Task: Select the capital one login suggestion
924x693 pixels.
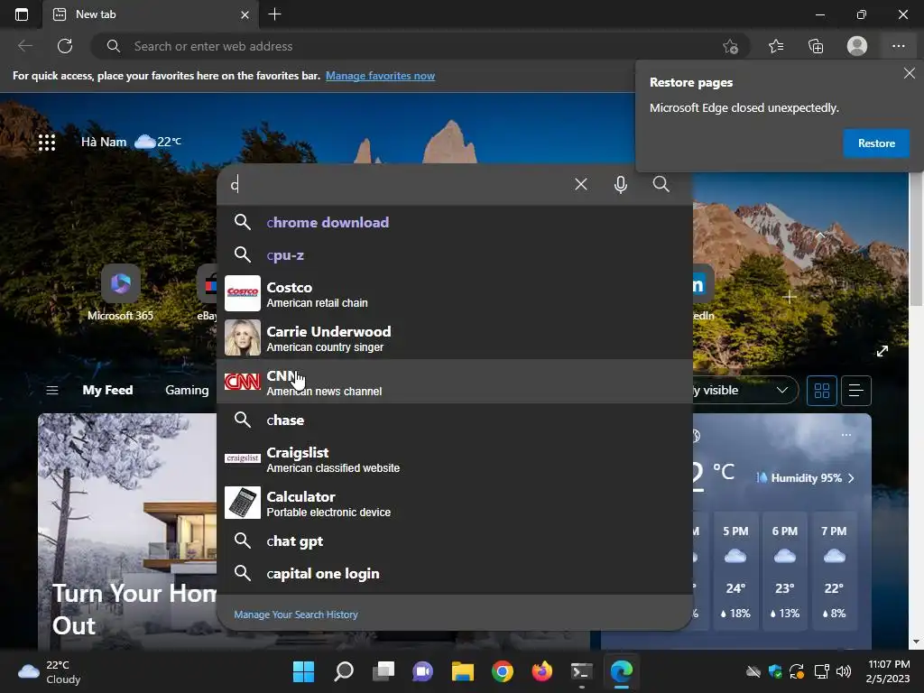Action: pyautogui.click(x=455, y=573)
